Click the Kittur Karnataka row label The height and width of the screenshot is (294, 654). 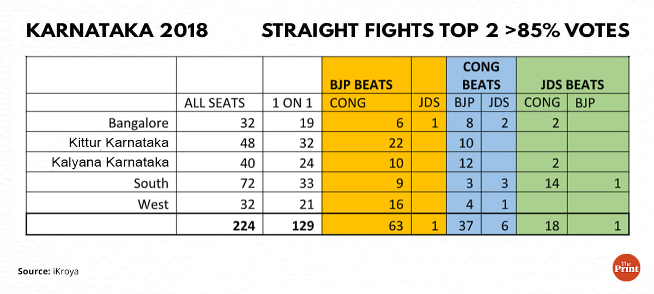(x=118, y=143)
